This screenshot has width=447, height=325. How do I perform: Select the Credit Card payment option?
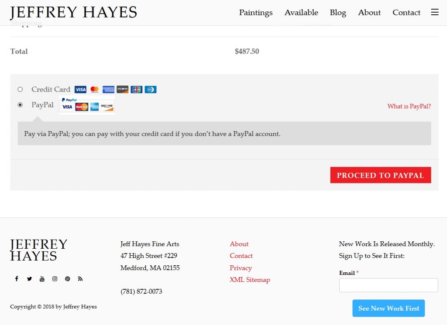click(x=20, y=89)
